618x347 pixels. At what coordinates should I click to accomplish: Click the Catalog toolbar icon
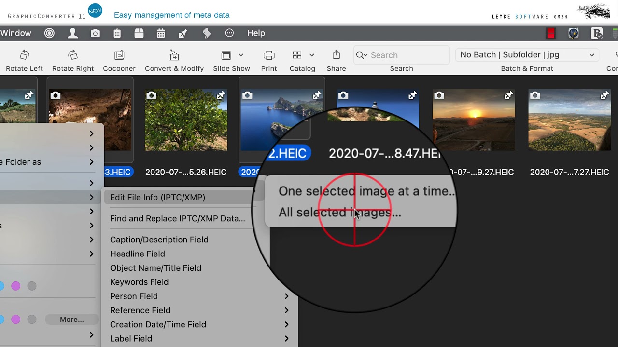tap(297, 55)
